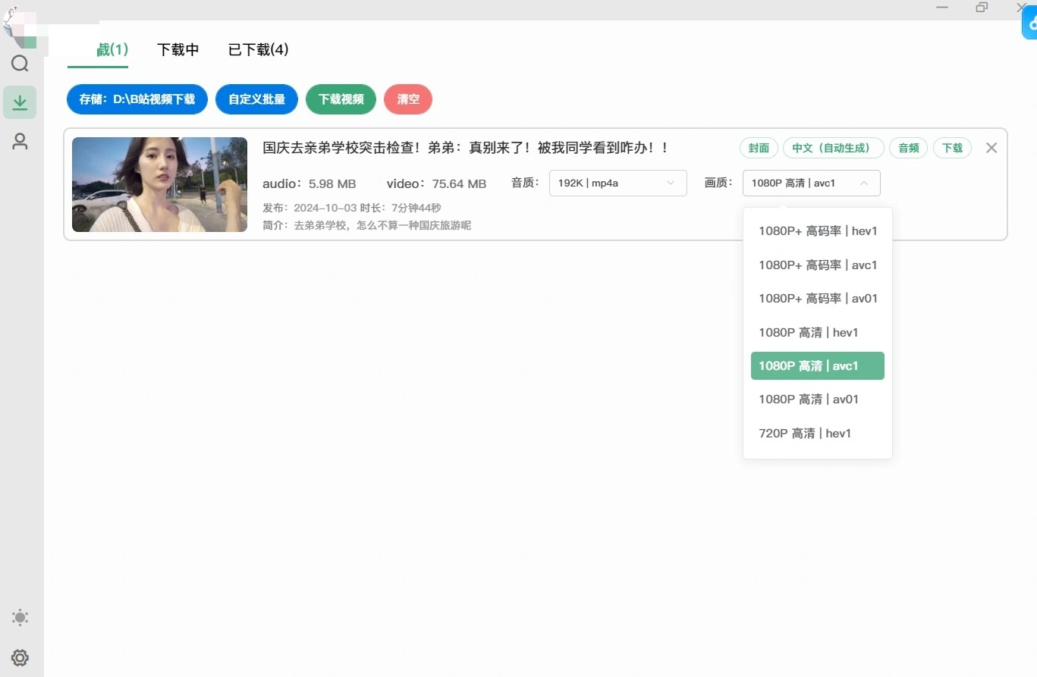Click the video thumbnail image
This screenshot has width=1037, height=677.
(159, 184)
